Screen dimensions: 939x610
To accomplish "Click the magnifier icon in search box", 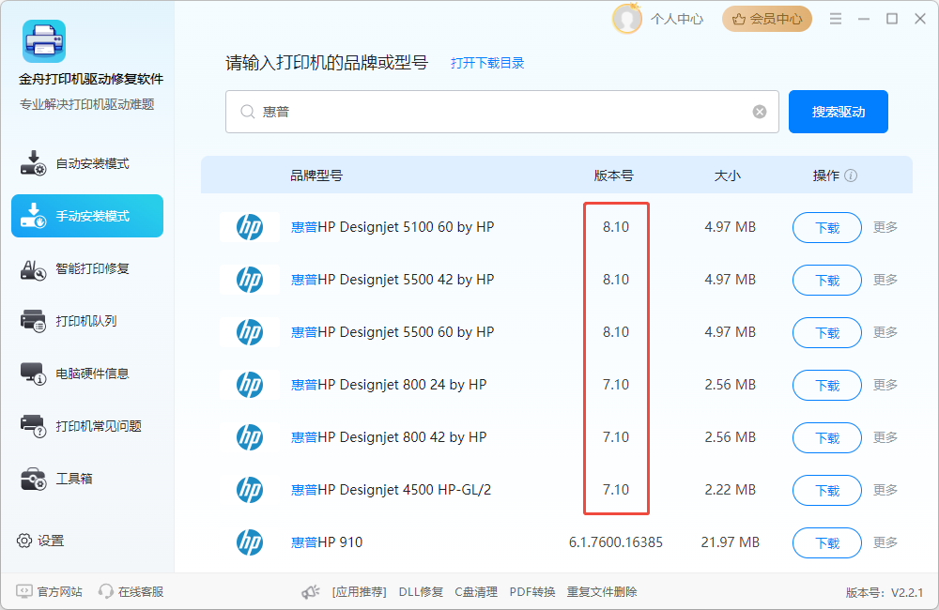I will coord(247,112).
